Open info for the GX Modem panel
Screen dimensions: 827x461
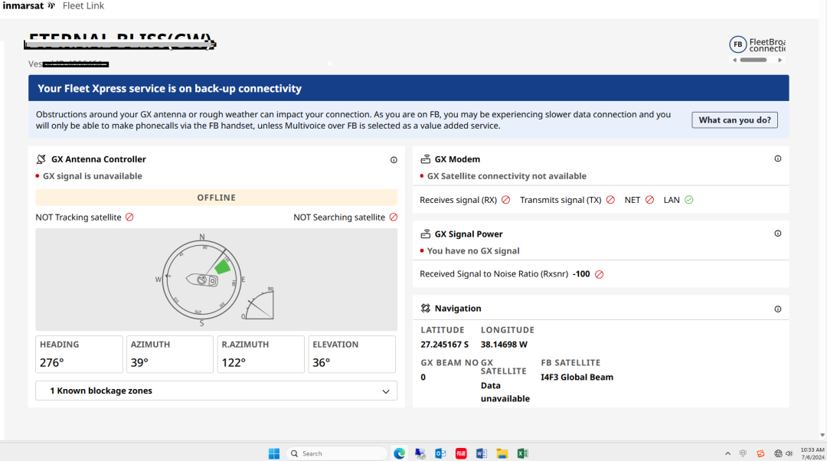click(777, 159)
